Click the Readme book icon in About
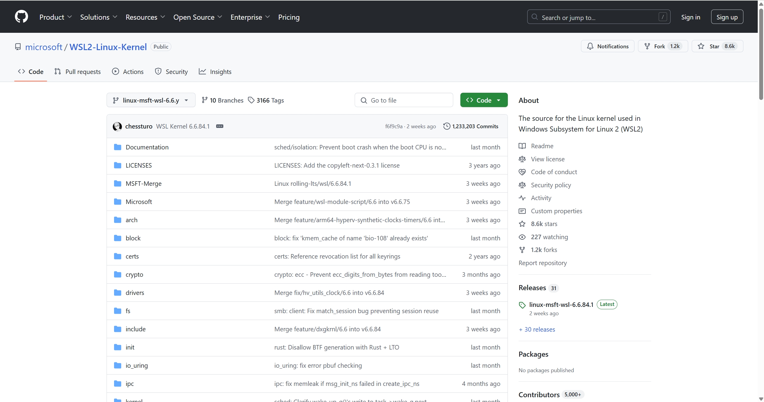This screenshot has width=764, height=402. click(x=522, y=146)
